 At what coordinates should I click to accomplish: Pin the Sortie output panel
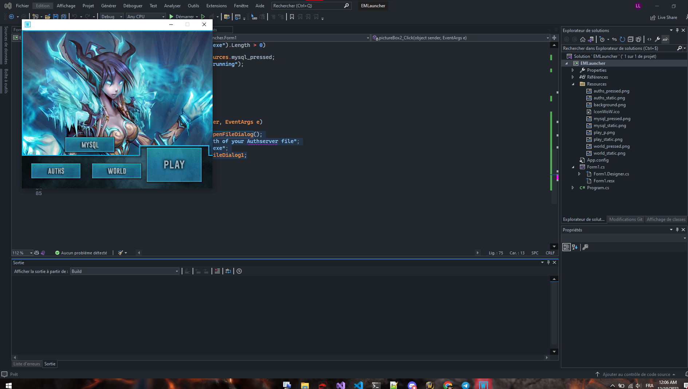point(548,262)
